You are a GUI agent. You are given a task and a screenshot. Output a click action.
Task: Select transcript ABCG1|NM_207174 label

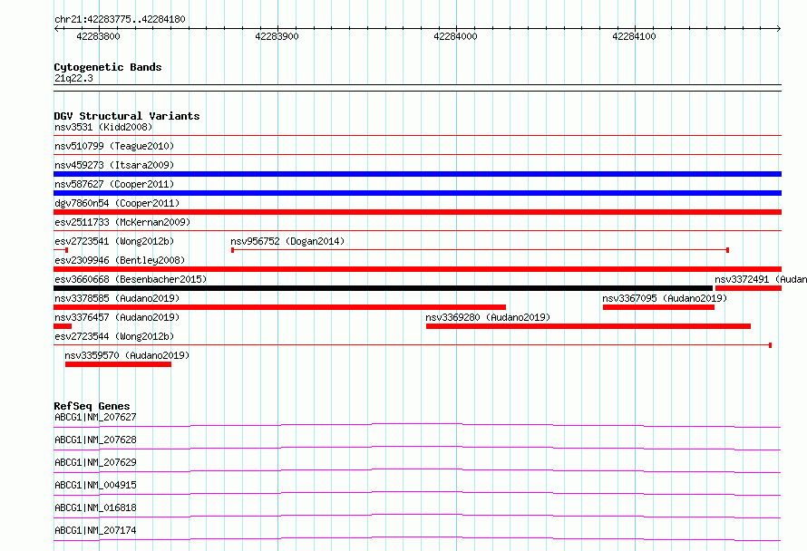pyautogui.click(x=95, y=530)
